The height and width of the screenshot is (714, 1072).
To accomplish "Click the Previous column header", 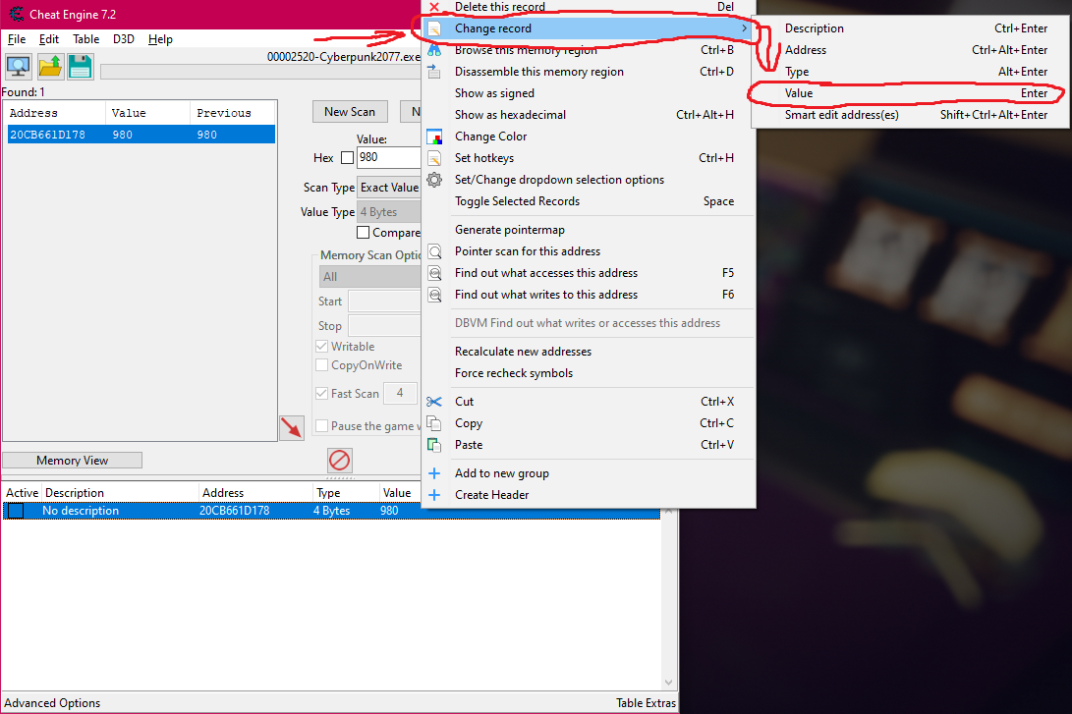I will point(233,113).
